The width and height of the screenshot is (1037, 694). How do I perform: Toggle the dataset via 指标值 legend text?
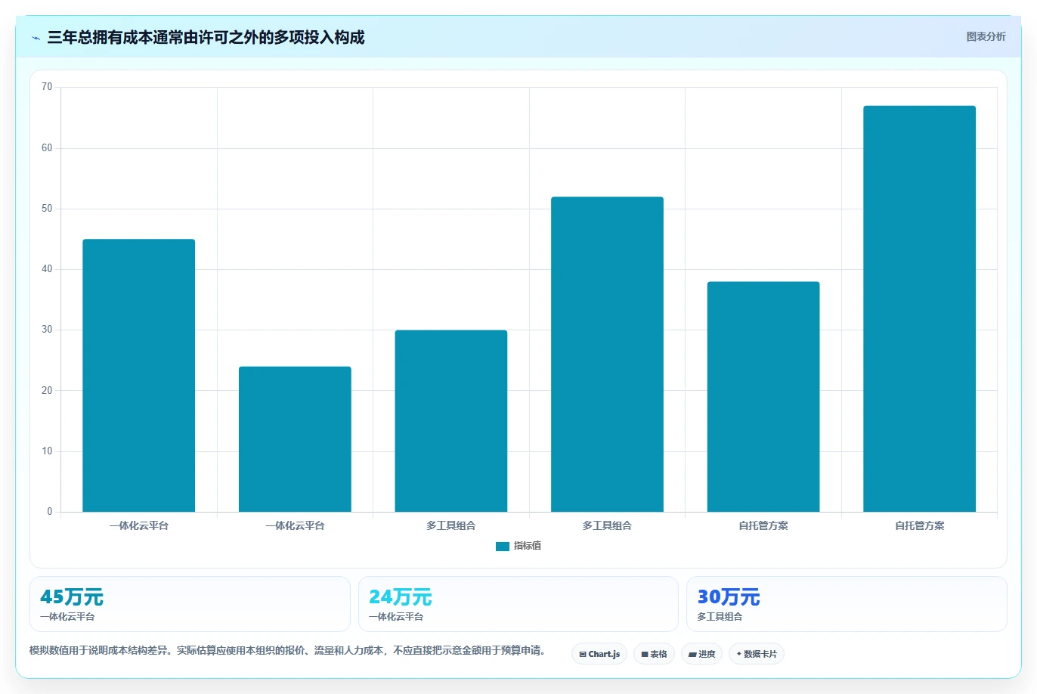(x=528, y=546)
